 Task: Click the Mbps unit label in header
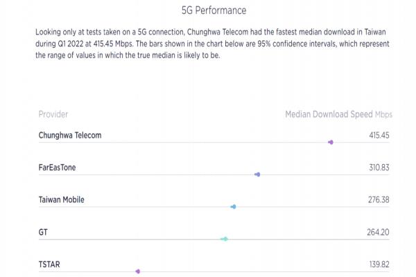(x=383, y=114)
